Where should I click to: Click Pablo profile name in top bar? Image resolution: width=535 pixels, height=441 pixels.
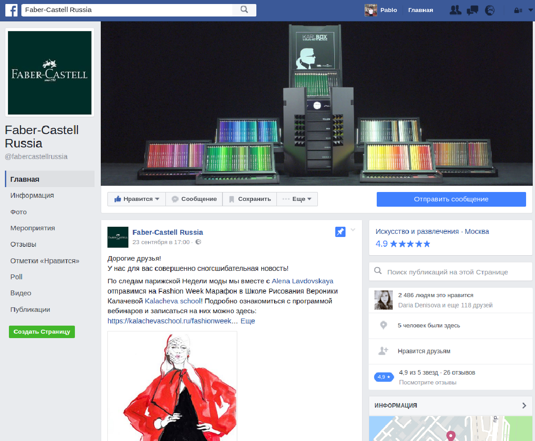click(x=388, y=10)
